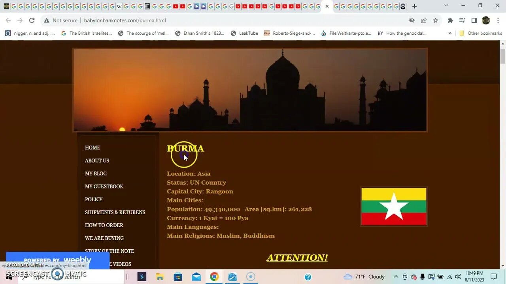Open the MY GUESTBOOK page
Viewport: 506px width, 284px height.
click(104, 187)
